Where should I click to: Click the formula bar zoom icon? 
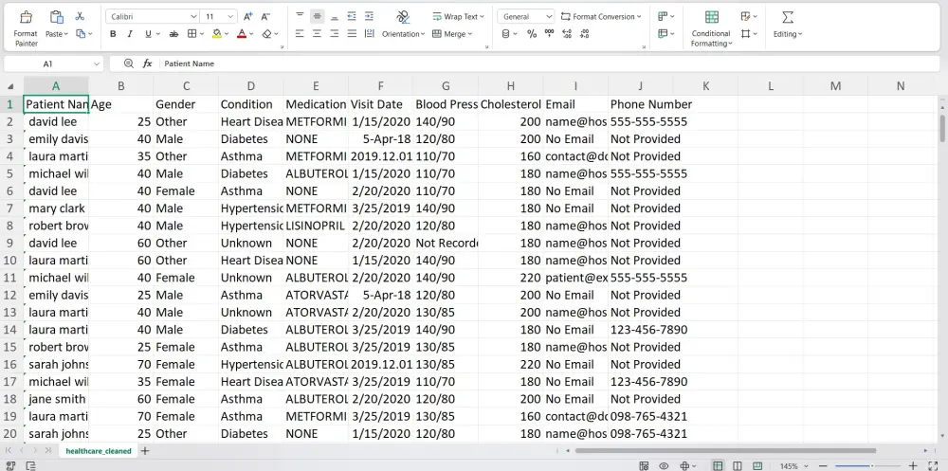pyautogui.click(x=128, y=63)
